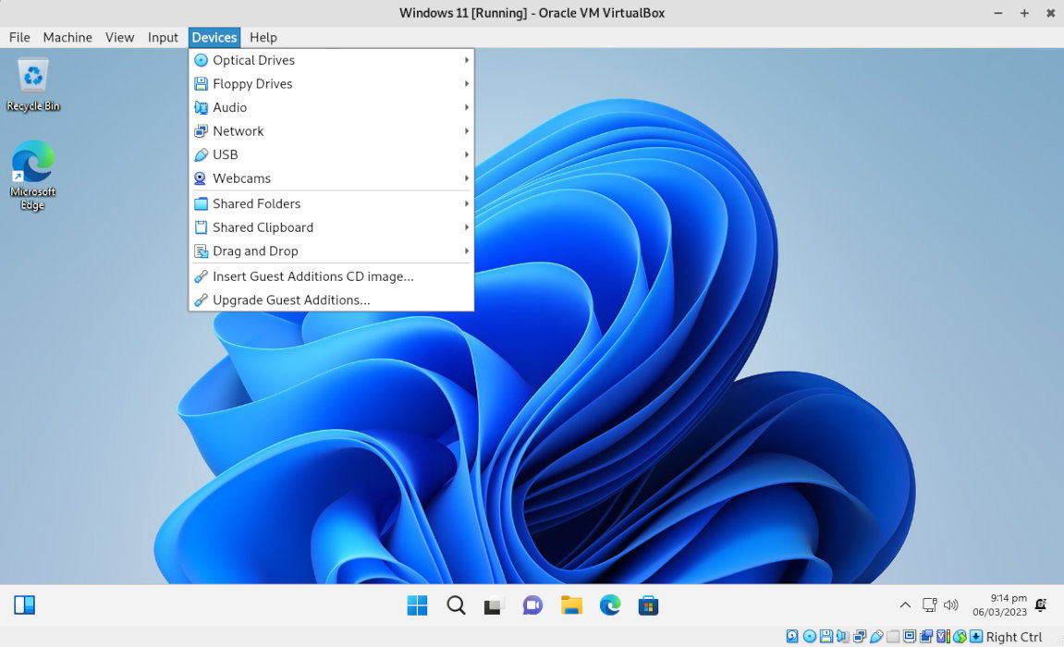Image resolution: width=1064 pixels, height=647 pixels.
Task: Click the mouse integration status icon
Action: (960, 636)
